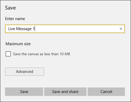Click the Save button

click(24, 92)
